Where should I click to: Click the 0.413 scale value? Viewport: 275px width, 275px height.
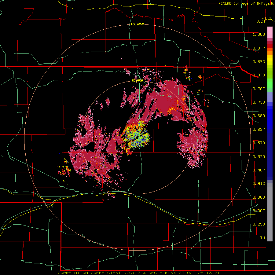tap(259, 184)
